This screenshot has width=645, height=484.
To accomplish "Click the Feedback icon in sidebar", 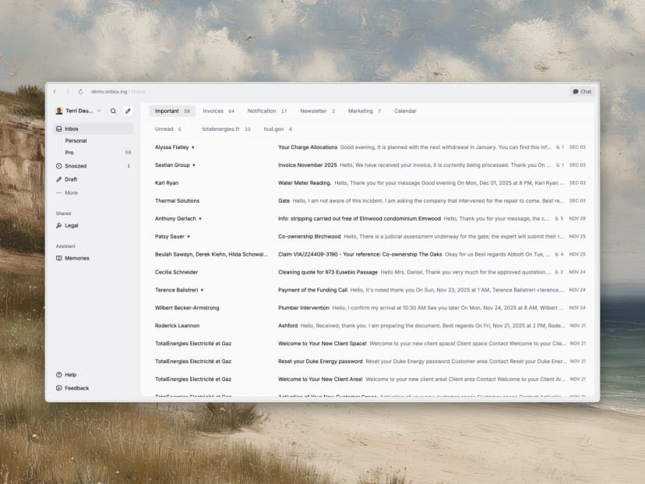I will (59, 388).
